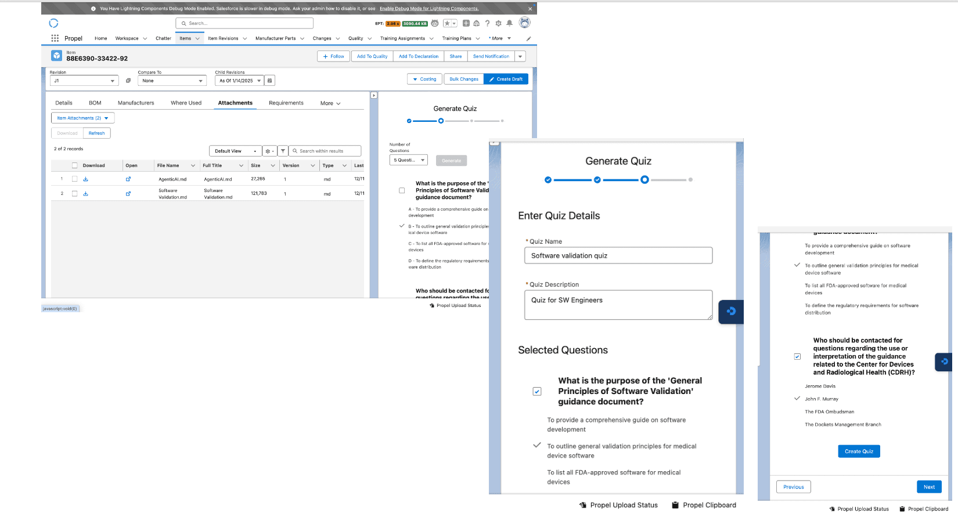Click Next in the Create Quiz panel

tap(929, 487)
